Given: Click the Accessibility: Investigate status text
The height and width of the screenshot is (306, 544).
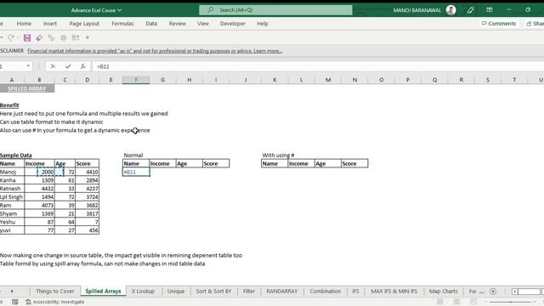Looking at the screenshot, I should coord(59,302).
